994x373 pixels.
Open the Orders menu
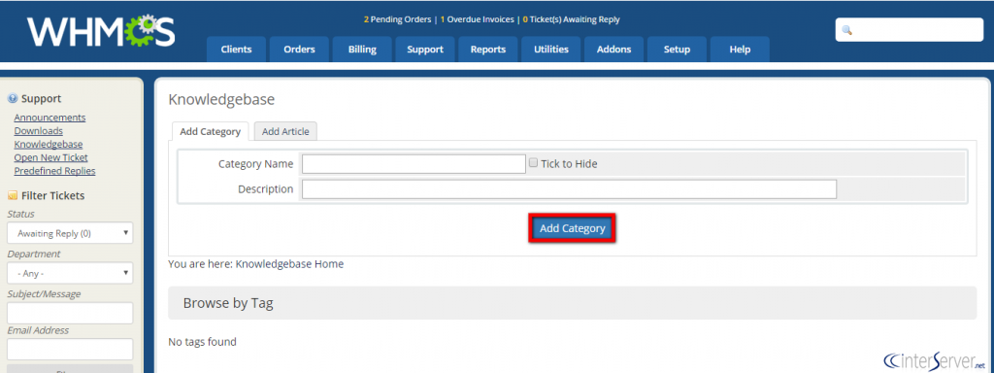point(299,50)
